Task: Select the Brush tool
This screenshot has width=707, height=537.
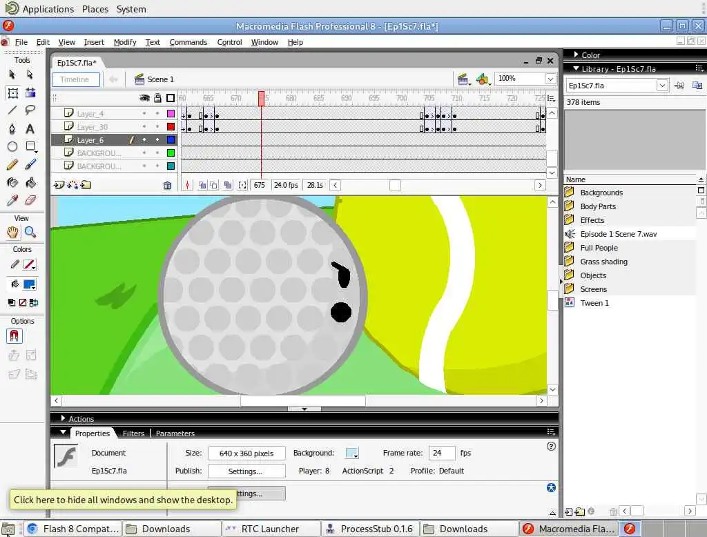Action: tap(30, 164)
